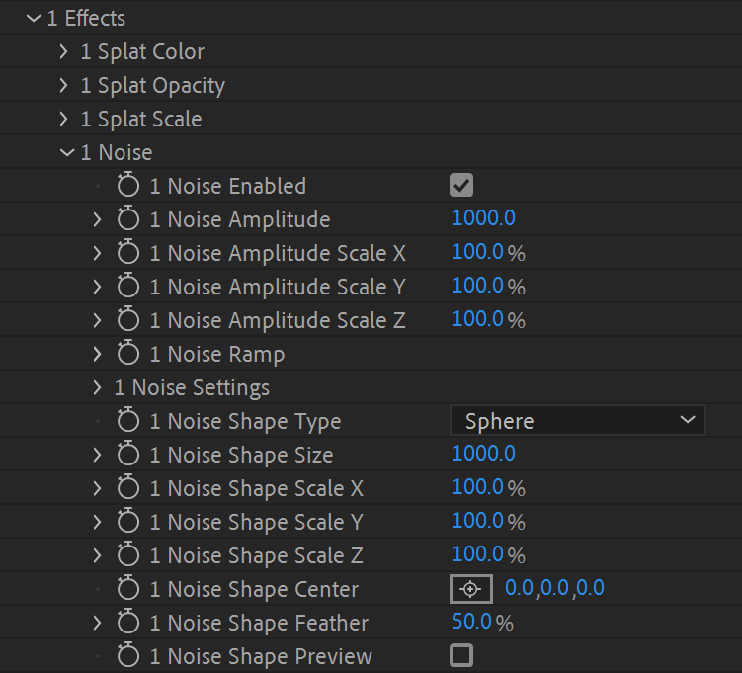
Task: Expand the 1 Splat Color group
Action: tap(65, 51)
